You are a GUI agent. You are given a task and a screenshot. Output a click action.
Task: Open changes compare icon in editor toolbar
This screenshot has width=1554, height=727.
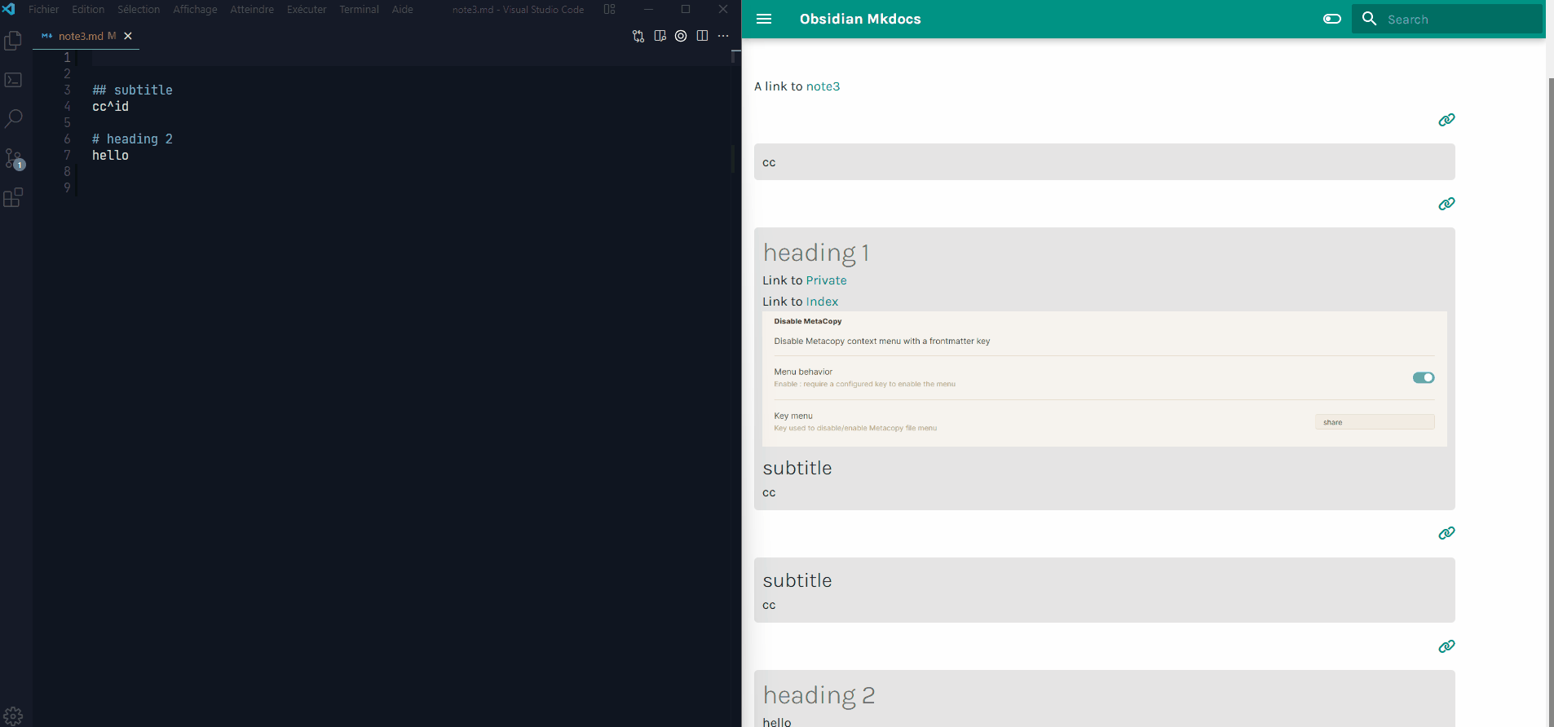click(x=638, y=36)
